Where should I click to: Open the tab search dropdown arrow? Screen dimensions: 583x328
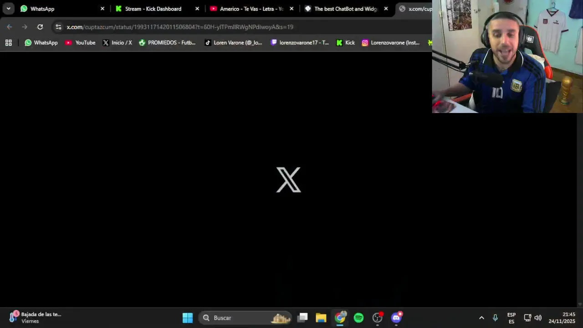pyautogui.click(x=8, y=9)
